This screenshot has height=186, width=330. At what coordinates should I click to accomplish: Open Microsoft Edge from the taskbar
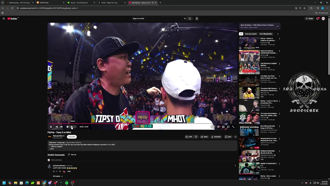[x=27, y=183]
